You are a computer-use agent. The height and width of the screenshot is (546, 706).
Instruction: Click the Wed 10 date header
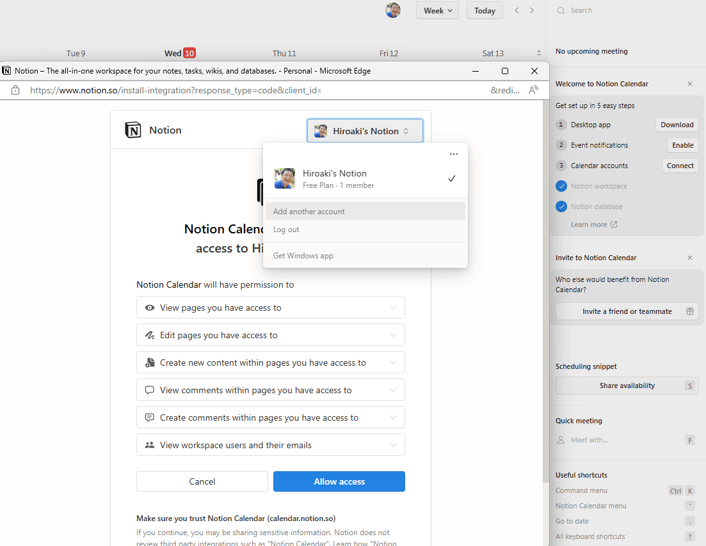180,53
